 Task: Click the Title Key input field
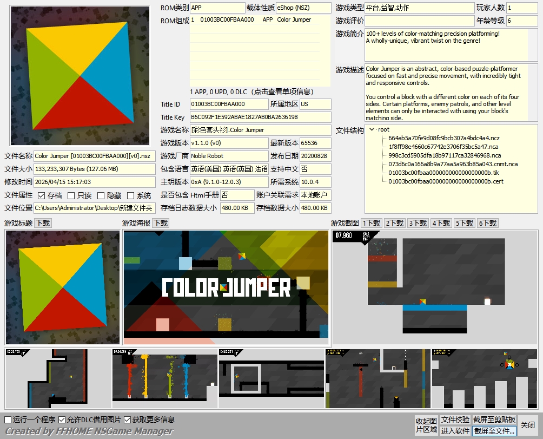click(x=260, y=117)
